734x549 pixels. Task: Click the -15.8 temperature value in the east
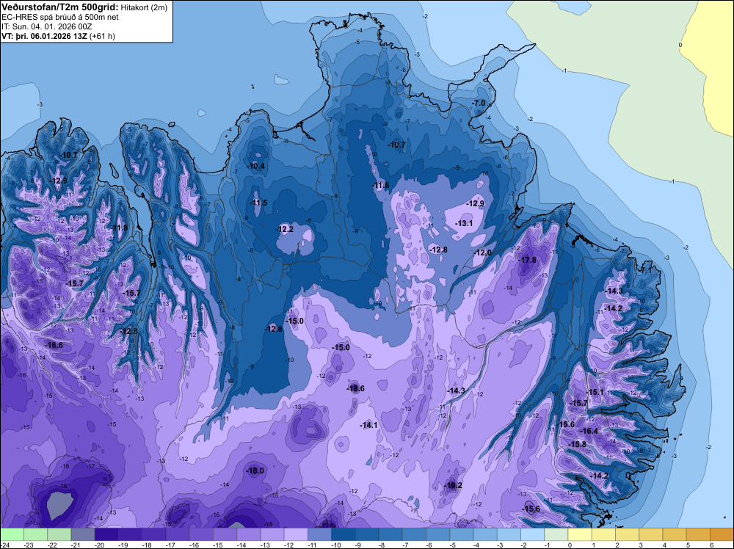[577, 444]
